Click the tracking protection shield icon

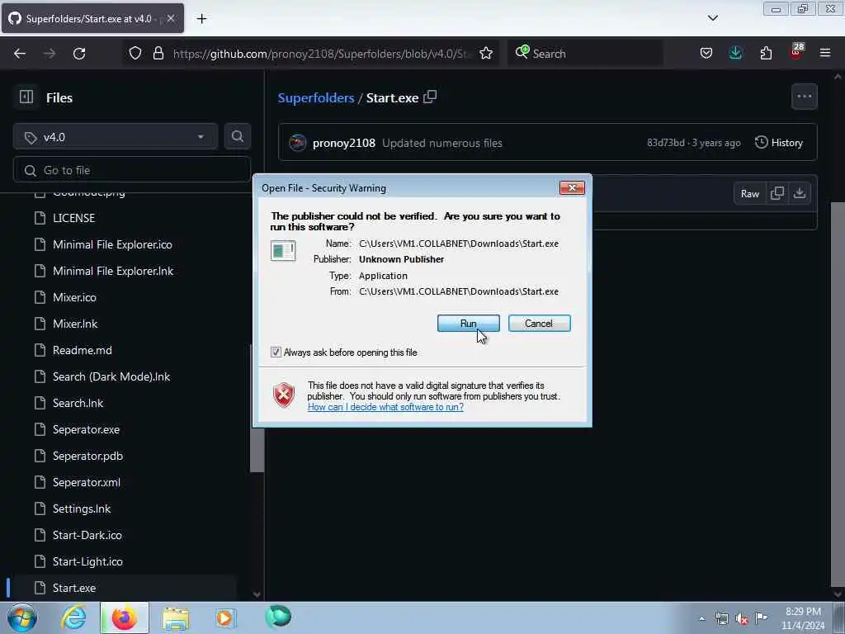tap(135, 54)
